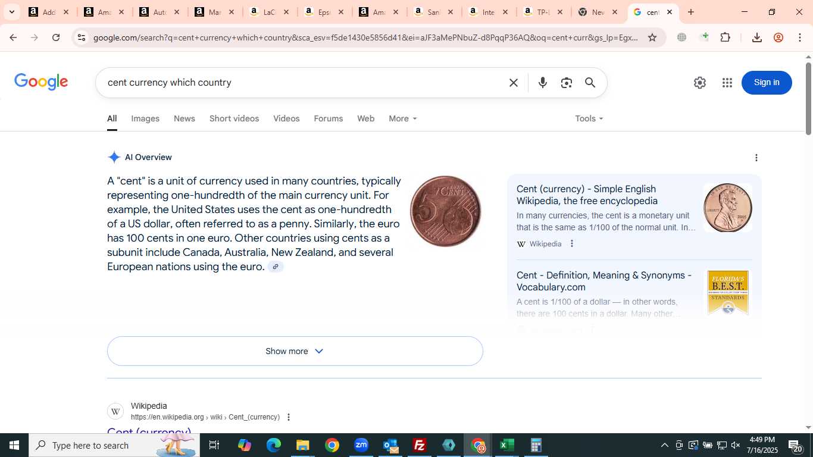
Task: Bookmark this page with the star icon
Action: click(x=652, y=37)
